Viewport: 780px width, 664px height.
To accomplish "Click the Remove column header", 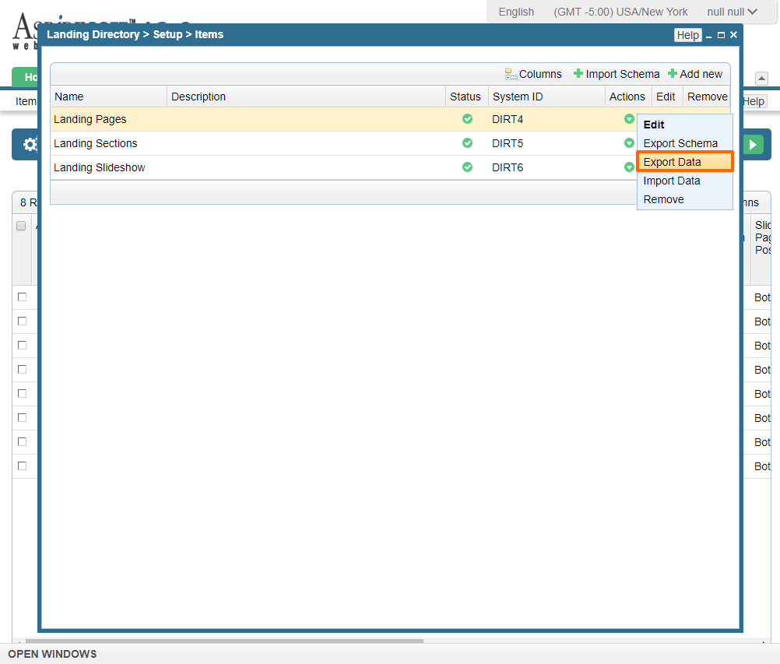I will (x=707, y=97).
